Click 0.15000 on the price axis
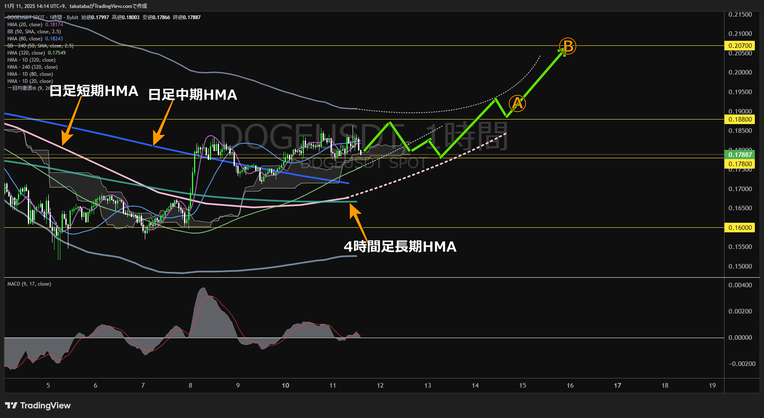 click(740, 266)
